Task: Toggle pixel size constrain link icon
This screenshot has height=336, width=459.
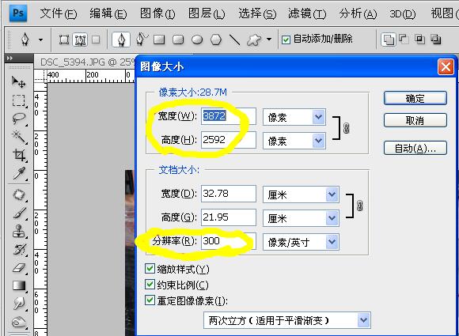Action: coord(346,128)
